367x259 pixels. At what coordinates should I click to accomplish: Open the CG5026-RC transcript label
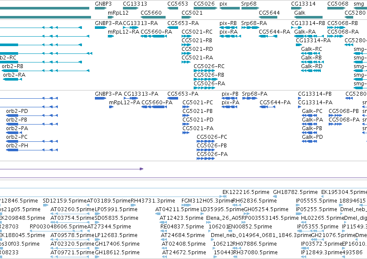pyautogui.click(x=209, y=66)
